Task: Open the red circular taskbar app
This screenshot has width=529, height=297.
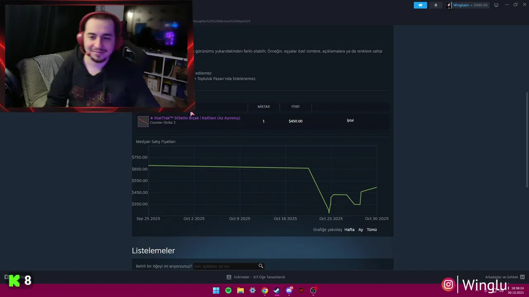Action: pyautogui.click(x=301, y=290)
